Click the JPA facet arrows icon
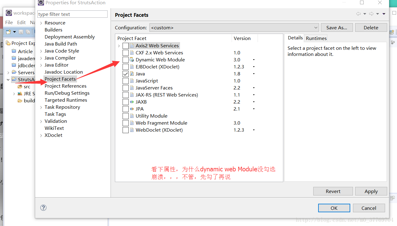Viewport: 397px width, 226px height. (132, 109)
